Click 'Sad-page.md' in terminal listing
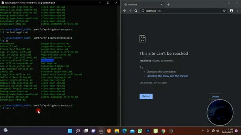 [49, 63]
